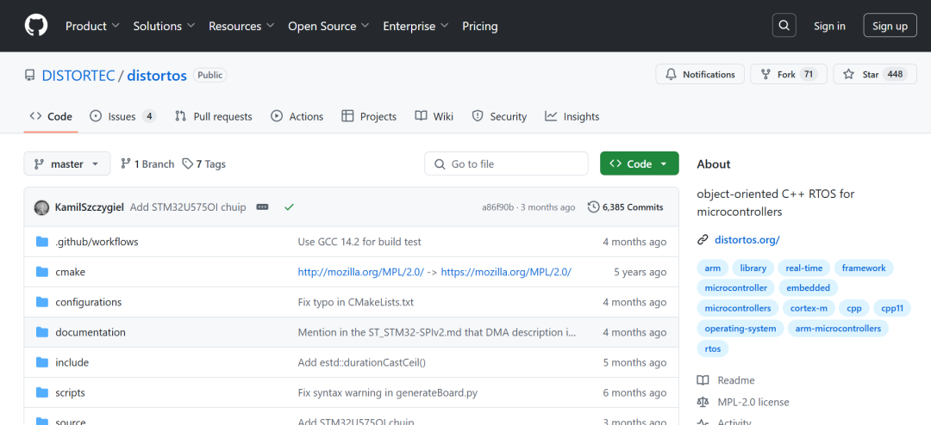Open the distortos.org/ website link
The height and width of the screenshot is (425, 931).
(747, 240)
